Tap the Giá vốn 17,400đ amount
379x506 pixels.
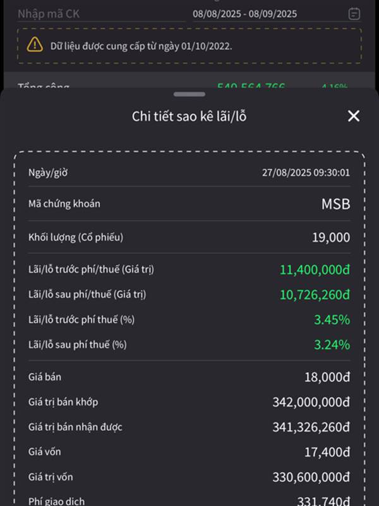pyautogui.click(x=327, y=452)
